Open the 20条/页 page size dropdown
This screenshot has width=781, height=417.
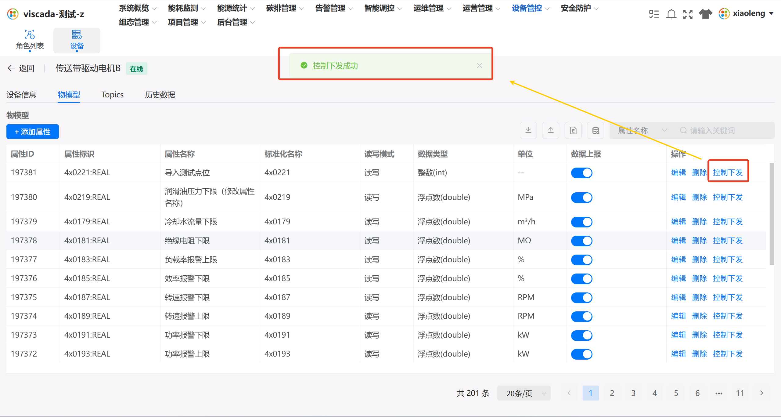(x=524, y=393)
